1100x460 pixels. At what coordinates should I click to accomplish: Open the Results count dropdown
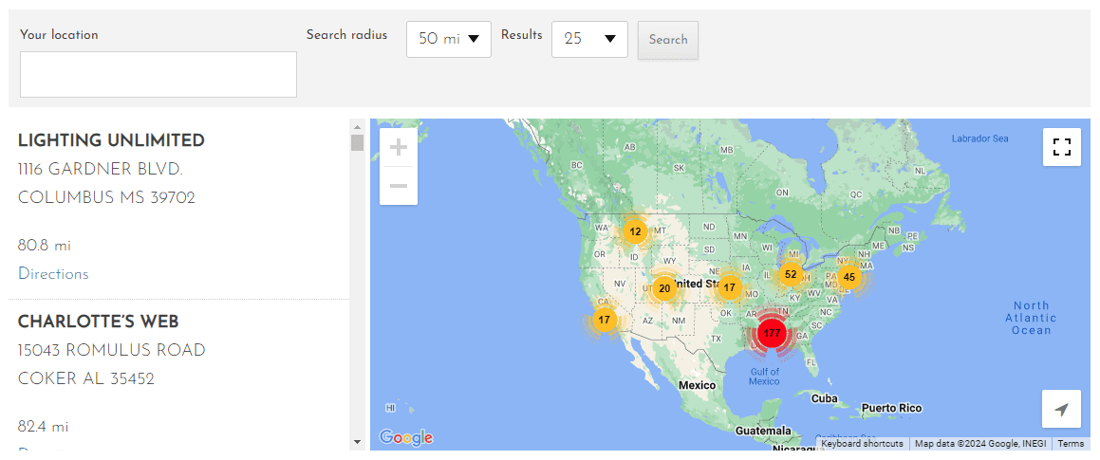(x=589, y=39)
